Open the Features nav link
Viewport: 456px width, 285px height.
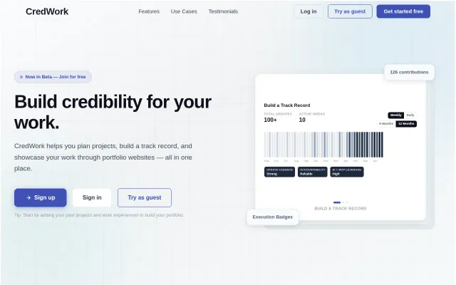149,11
